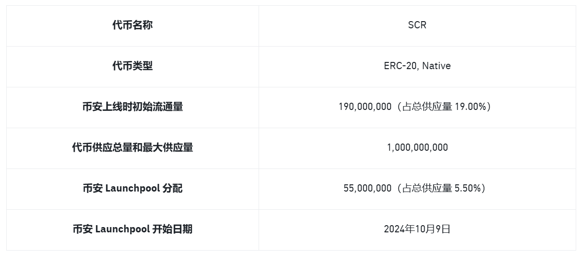
Task: Select the 55,000,000 allocation figure
Action: pos(368,189)
